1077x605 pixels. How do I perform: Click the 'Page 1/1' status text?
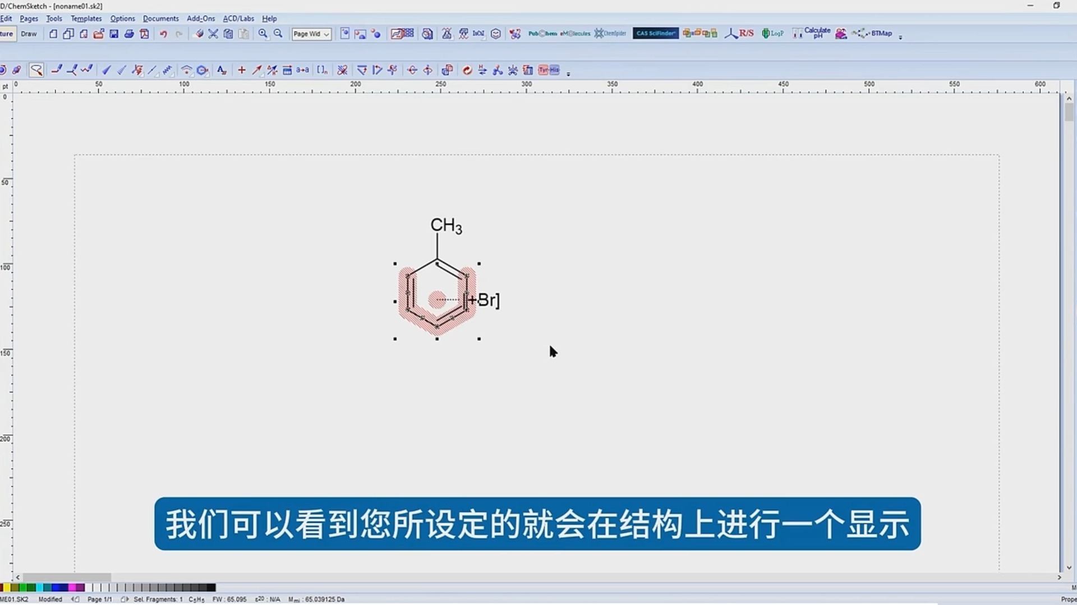(100, 599)
